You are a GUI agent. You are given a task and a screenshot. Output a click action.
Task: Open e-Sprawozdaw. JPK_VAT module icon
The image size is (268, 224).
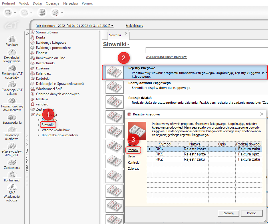coord(12,146)
